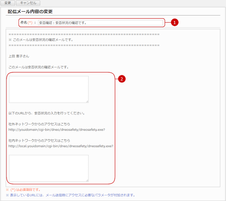This screenshot has height=201, width=226.
Task: Click the red required-field note at bottom
Action: point(23,190)
